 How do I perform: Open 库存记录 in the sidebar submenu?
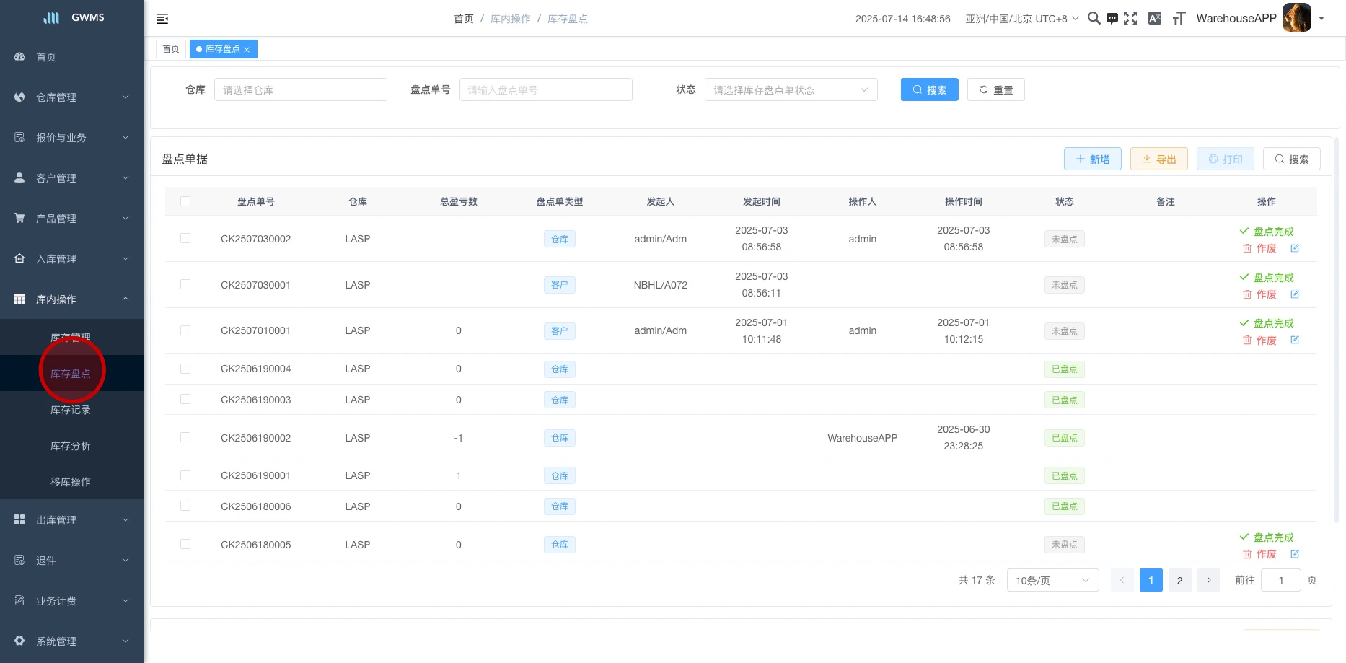click(x=71, y=410)
